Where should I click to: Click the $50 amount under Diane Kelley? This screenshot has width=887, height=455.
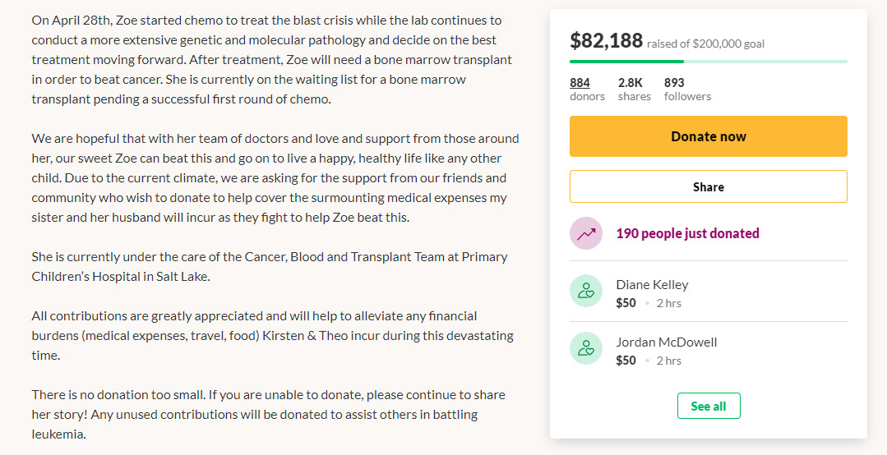pyautogui.click(x=626, y=303)
